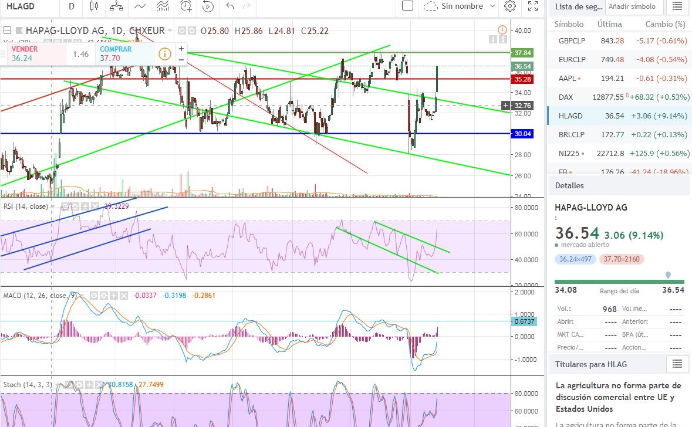692x427 pixels.
Task: Start bar replay mode
Action: point(208,6)
